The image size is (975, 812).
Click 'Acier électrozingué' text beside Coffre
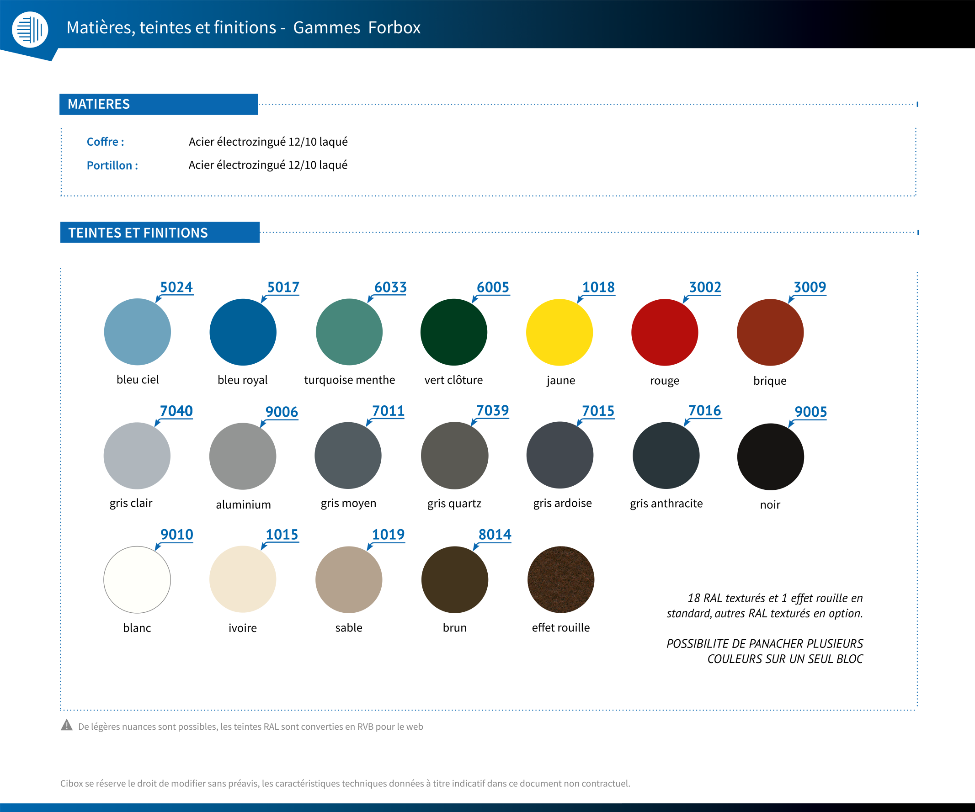[268, 142]
